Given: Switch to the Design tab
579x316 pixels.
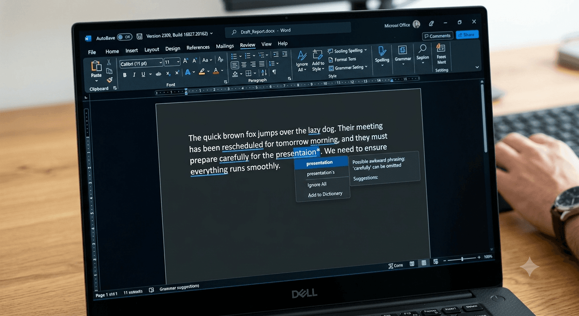Looking at the screenshot, I should coord(173,49).
